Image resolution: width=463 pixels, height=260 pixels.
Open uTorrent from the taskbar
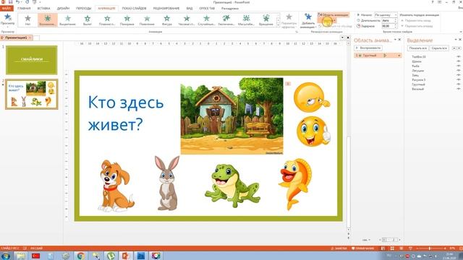click(x=111, y=256)
